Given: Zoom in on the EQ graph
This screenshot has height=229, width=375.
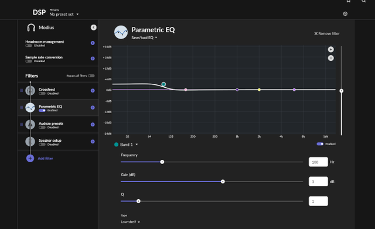Looking at the screenshot, I should coord(330,49).
